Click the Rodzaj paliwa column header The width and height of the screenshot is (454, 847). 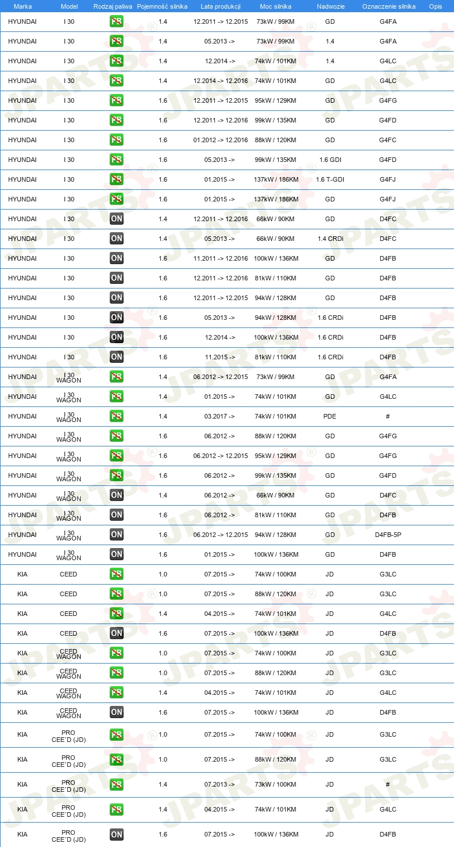coord(113,6)
